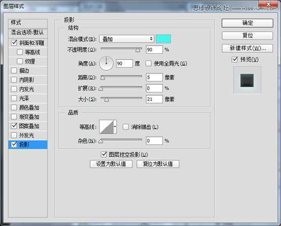
Task: Enable the 颜色叠加 checkbox
Action: 14,108
